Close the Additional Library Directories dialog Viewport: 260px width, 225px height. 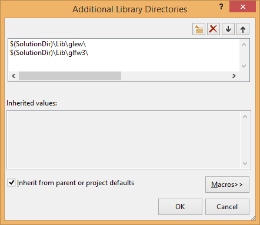(x=243, y=6)
